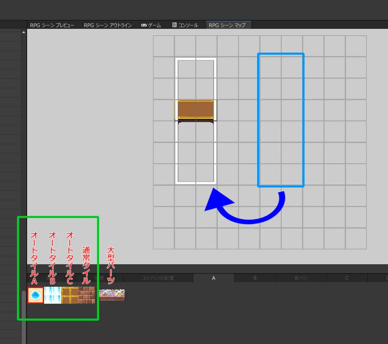Switch to RPG シーン アウトライン tab
Screen dimensions: 388x344
[108, 25]
